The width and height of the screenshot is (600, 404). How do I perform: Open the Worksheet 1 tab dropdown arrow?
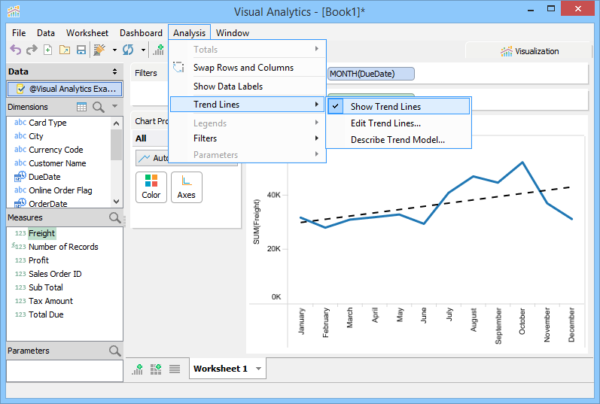(x=259, y=369)
